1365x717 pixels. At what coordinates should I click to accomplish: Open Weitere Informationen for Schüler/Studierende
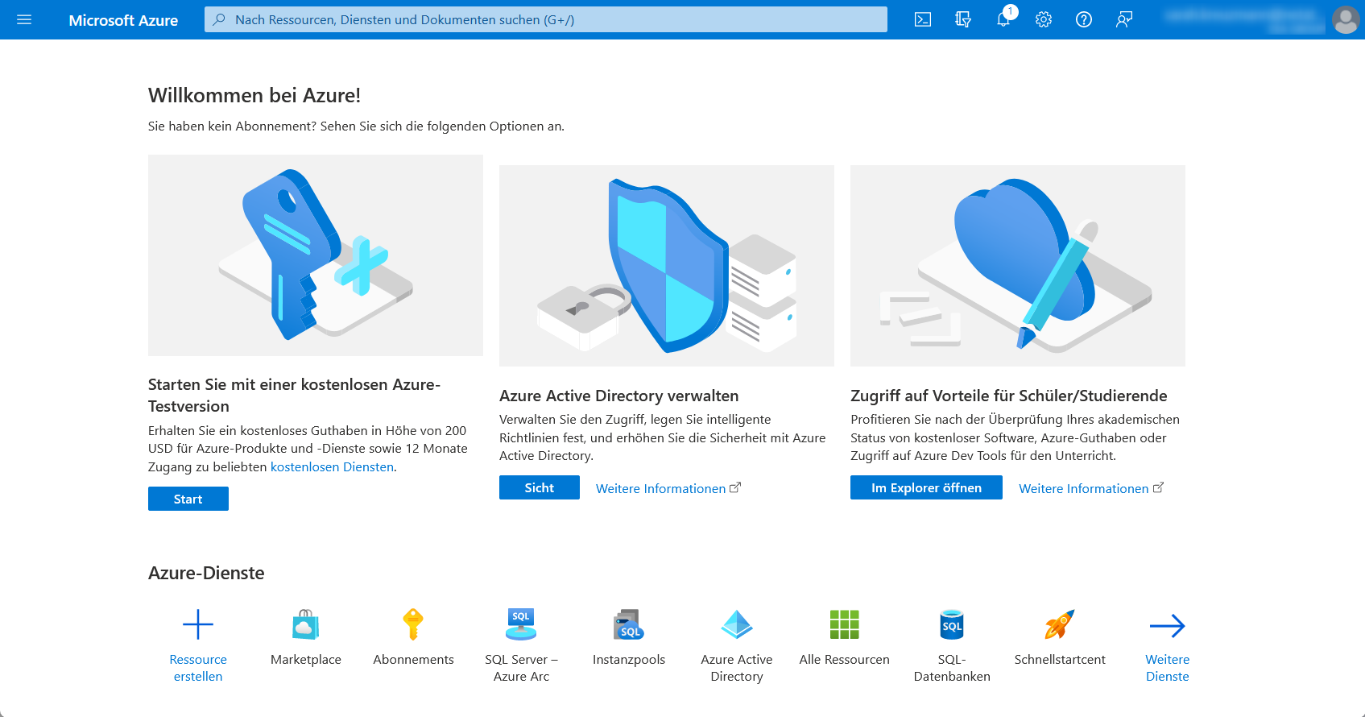(1091, 488)
